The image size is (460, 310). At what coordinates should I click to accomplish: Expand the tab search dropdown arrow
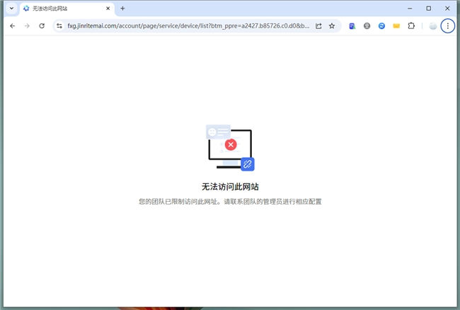pos(11,8)
